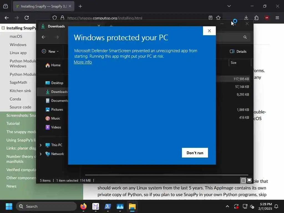Open Firefox downloads panel
Viewport: 284px width, 213px height.
pos(246,18)
